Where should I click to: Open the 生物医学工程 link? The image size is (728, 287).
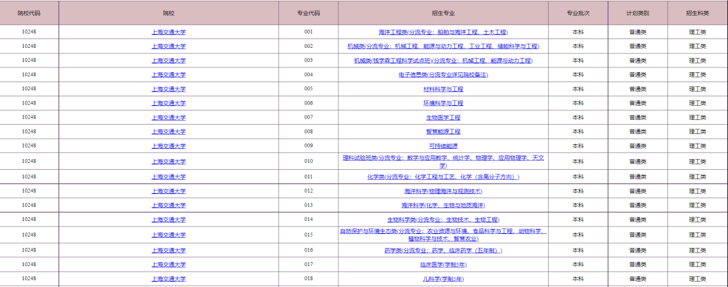[x=443, y=117]
